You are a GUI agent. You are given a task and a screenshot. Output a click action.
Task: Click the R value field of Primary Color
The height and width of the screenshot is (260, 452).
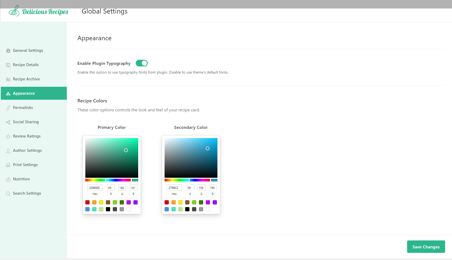pyautogui.click(x=111, y=188)
